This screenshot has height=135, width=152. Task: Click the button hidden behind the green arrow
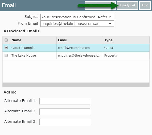[100, 5]
